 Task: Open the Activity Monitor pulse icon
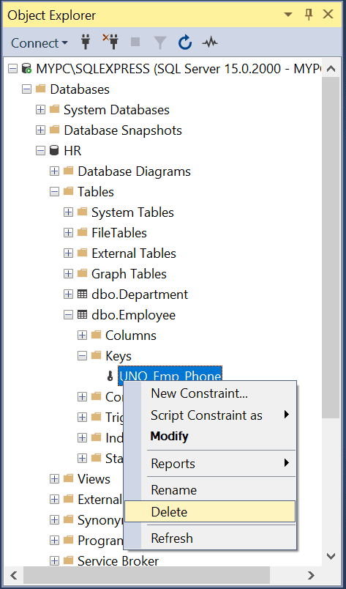coord(209,42)
